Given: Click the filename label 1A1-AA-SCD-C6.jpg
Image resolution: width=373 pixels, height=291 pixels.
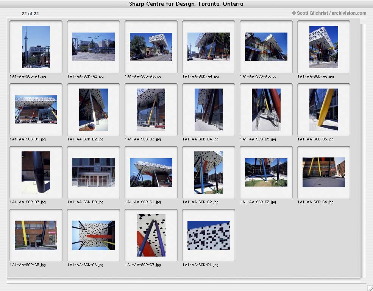Looking at the screenshot, I should (86, 265).
